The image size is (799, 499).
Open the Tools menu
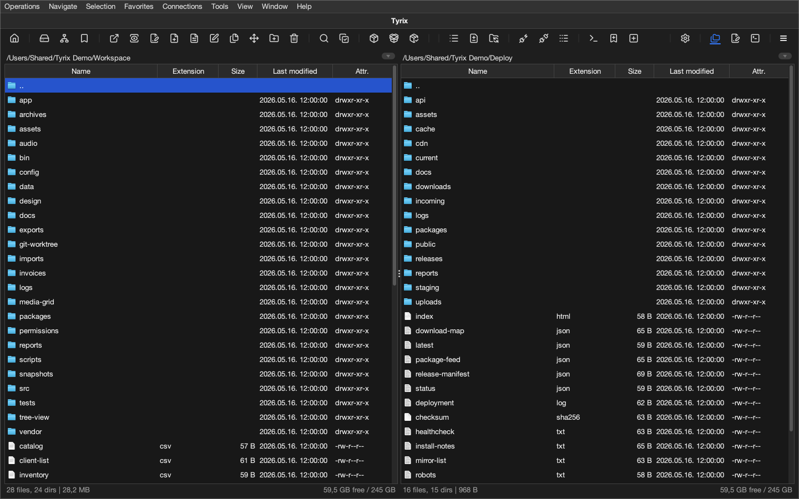(x=220, y=7)
